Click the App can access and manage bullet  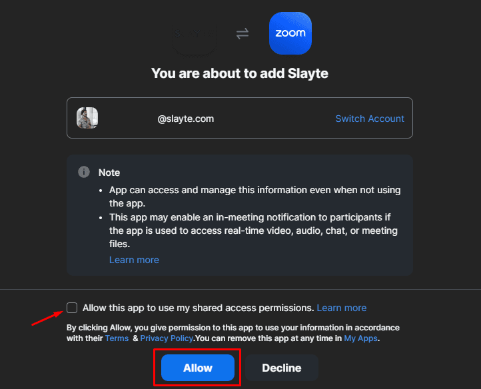255,196
